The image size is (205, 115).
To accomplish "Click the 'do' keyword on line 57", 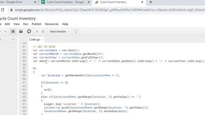I will tap(34, 68).
